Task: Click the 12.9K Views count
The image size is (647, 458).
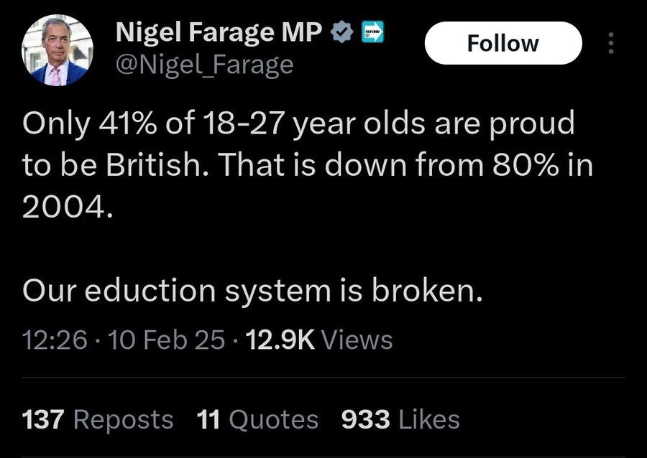Action: (x=319, y=340)
